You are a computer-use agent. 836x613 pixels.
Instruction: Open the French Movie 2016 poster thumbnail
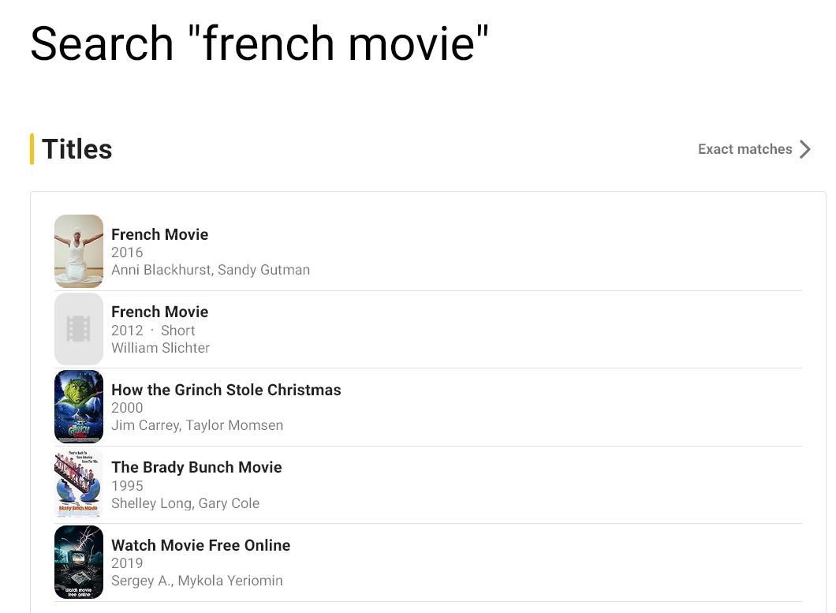[x=79, y=252]
